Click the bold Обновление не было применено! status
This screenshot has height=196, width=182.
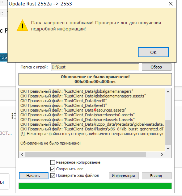coord(95,77)
